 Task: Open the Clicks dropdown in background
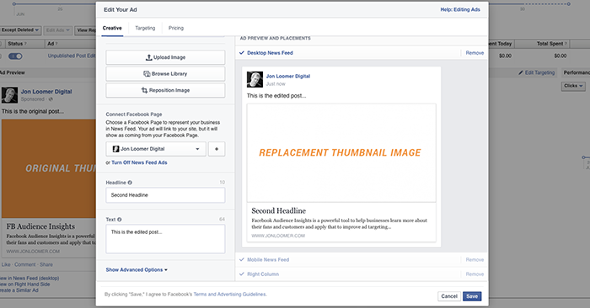(x=573, y=86)
